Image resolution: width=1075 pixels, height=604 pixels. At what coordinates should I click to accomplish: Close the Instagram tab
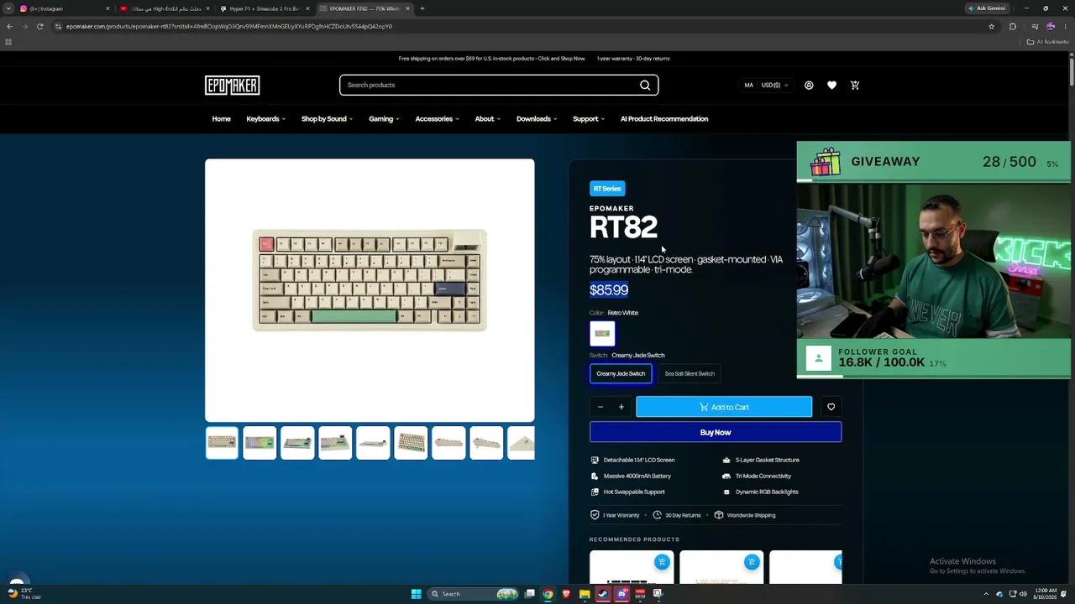[107, 8]
